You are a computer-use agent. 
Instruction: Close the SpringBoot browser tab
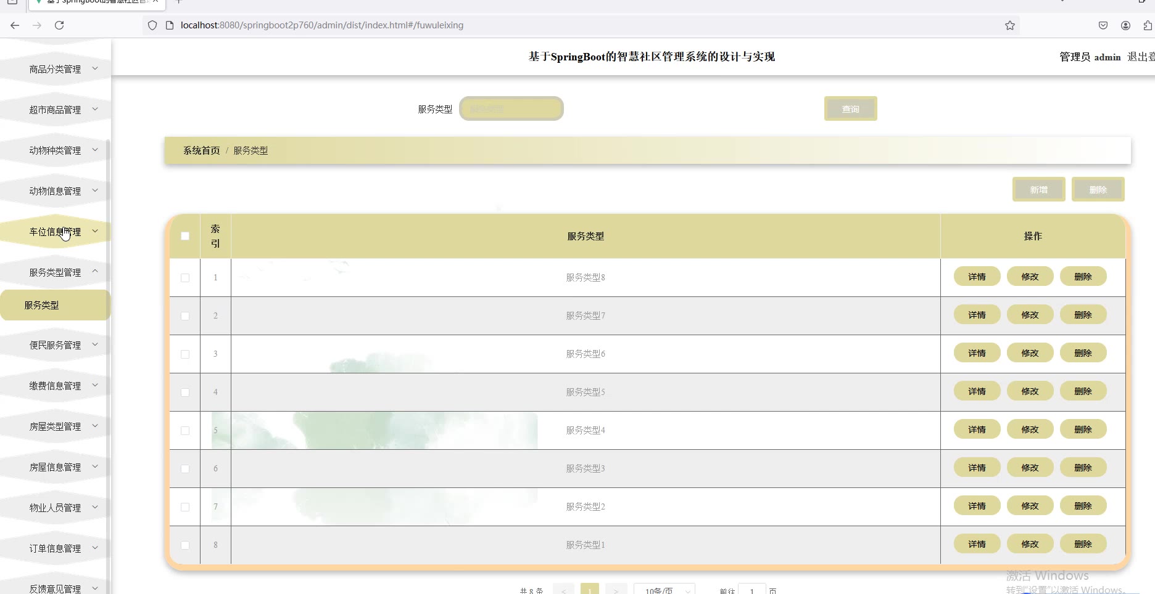155,2
